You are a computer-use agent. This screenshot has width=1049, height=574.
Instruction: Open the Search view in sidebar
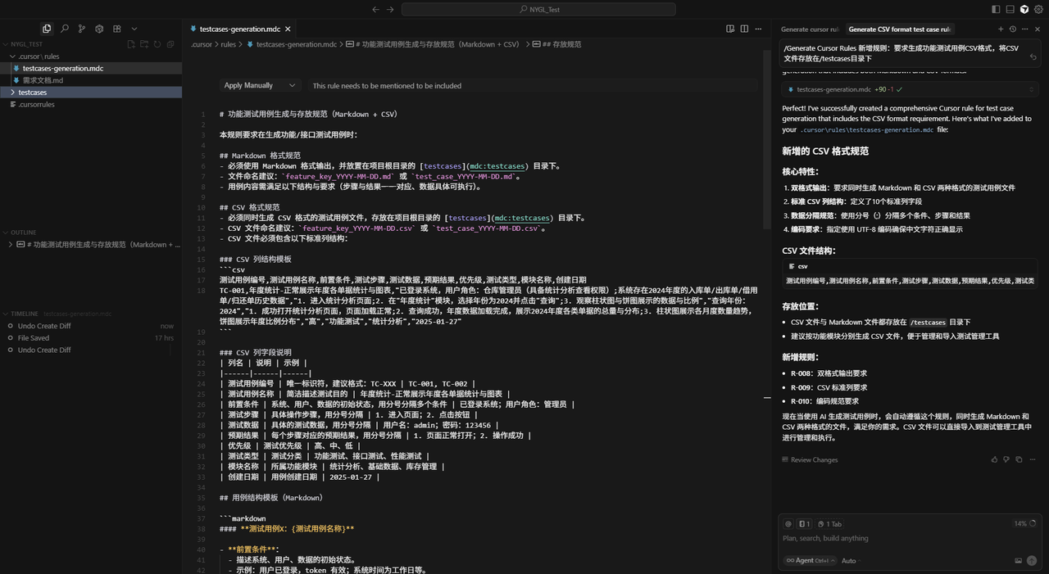point(65,29)
